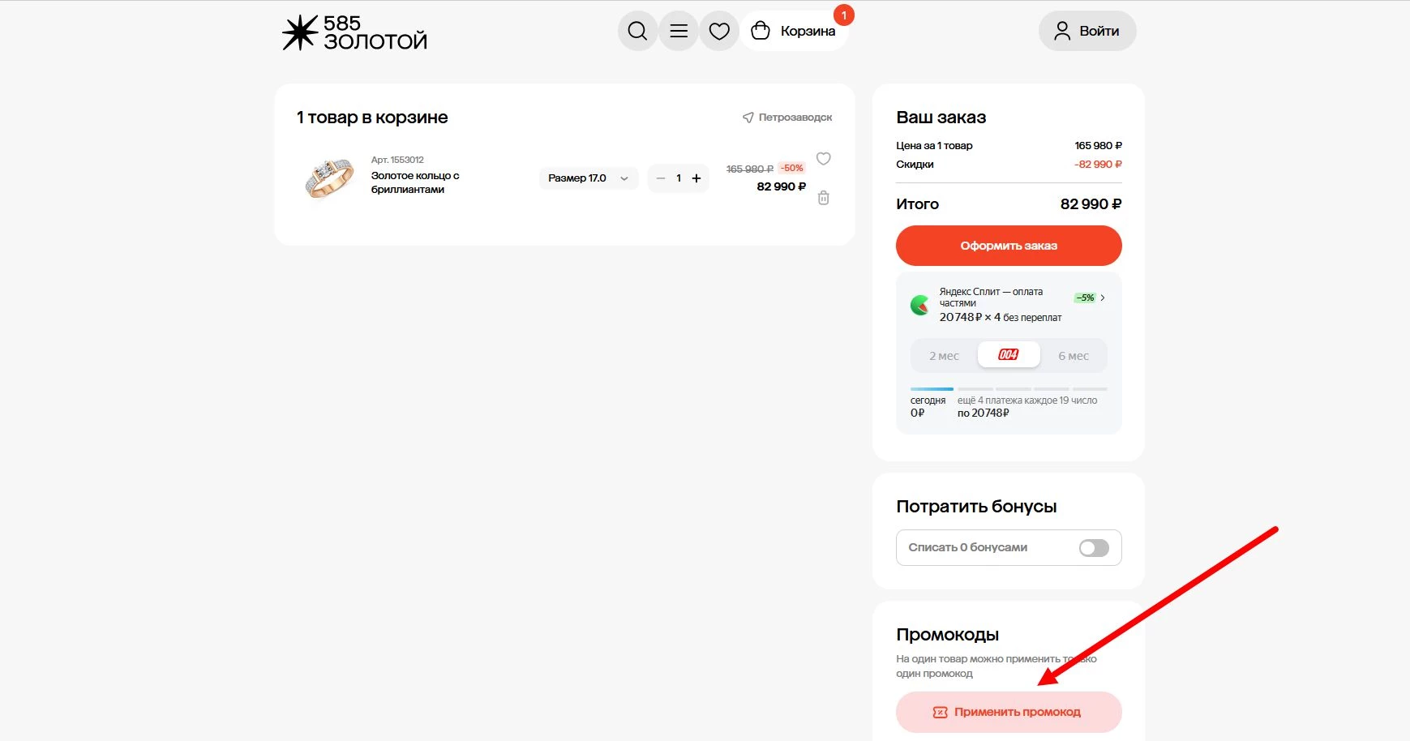Open the Корзина shopping cart
This screenshot has height=741, width=1410.
tap(794, 30)
